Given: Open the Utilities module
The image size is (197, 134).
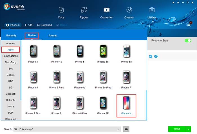Looking at the screenshot, I should click(x=152, y=13).
